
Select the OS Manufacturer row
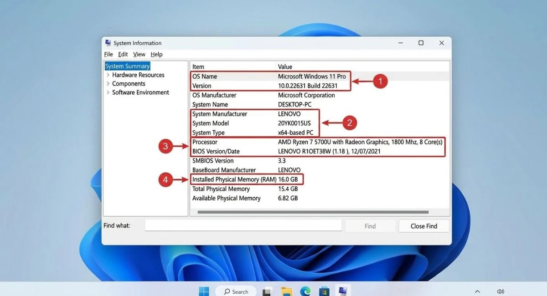coord(320,95)
